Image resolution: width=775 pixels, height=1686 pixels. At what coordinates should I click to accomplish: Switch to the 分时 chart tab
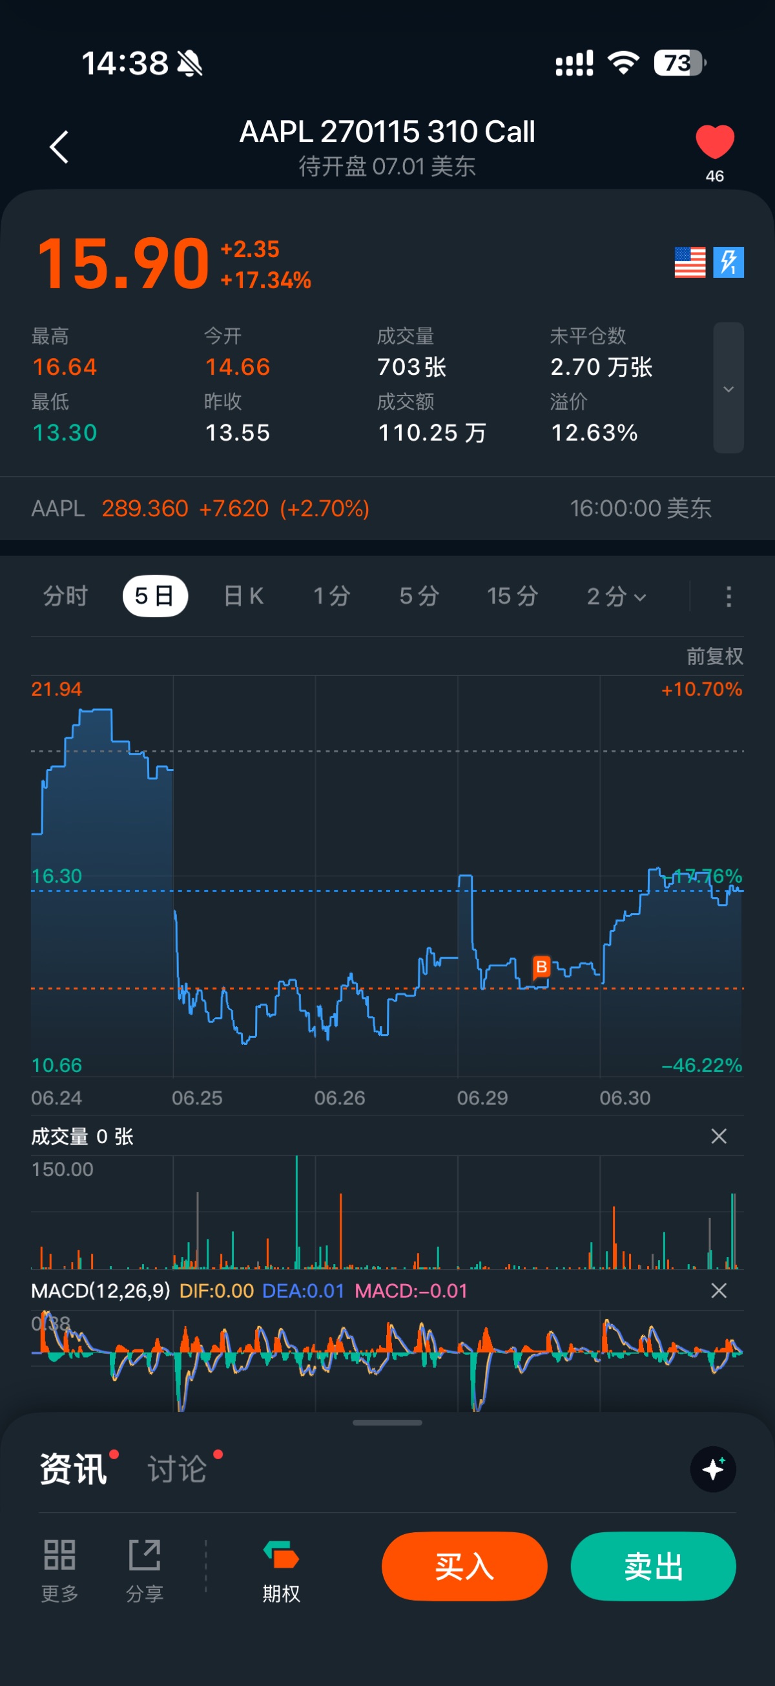[x=65, y=596]
